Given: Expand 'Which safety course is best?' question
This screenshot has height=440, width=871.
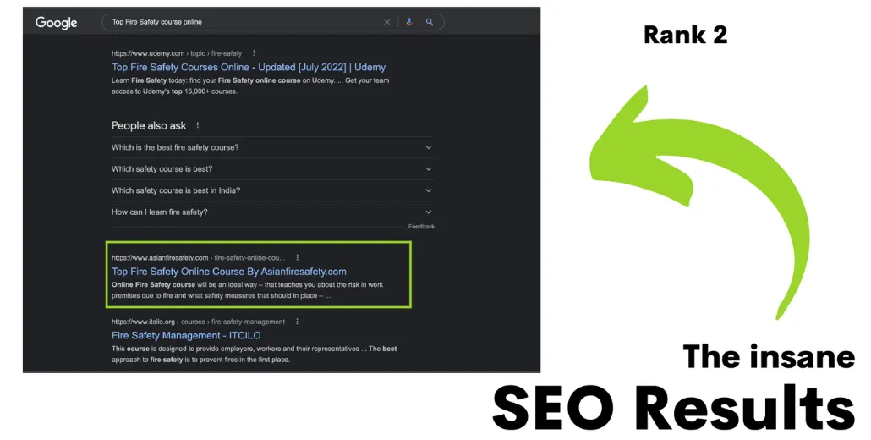Looking at the screenshot, I should tap(272, 169).
